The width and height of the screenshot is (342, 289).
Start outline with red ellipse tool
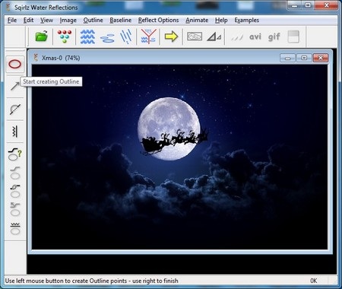tap(15, 64)
